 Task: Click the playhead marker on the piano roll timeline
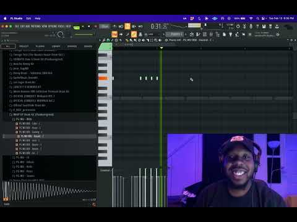161,48
